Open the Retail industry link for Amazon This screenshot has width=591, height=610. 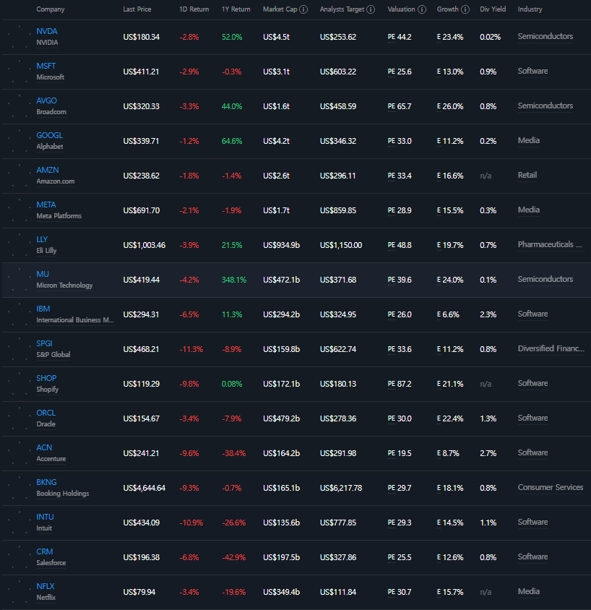[x=527, y=175]
